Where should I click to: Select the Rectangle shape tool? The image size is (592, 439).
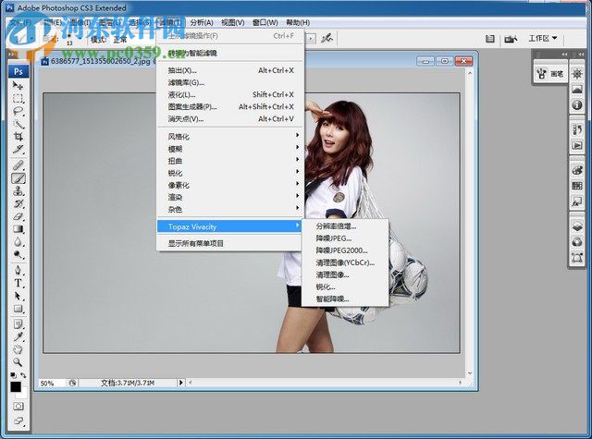tap(18, 309)
